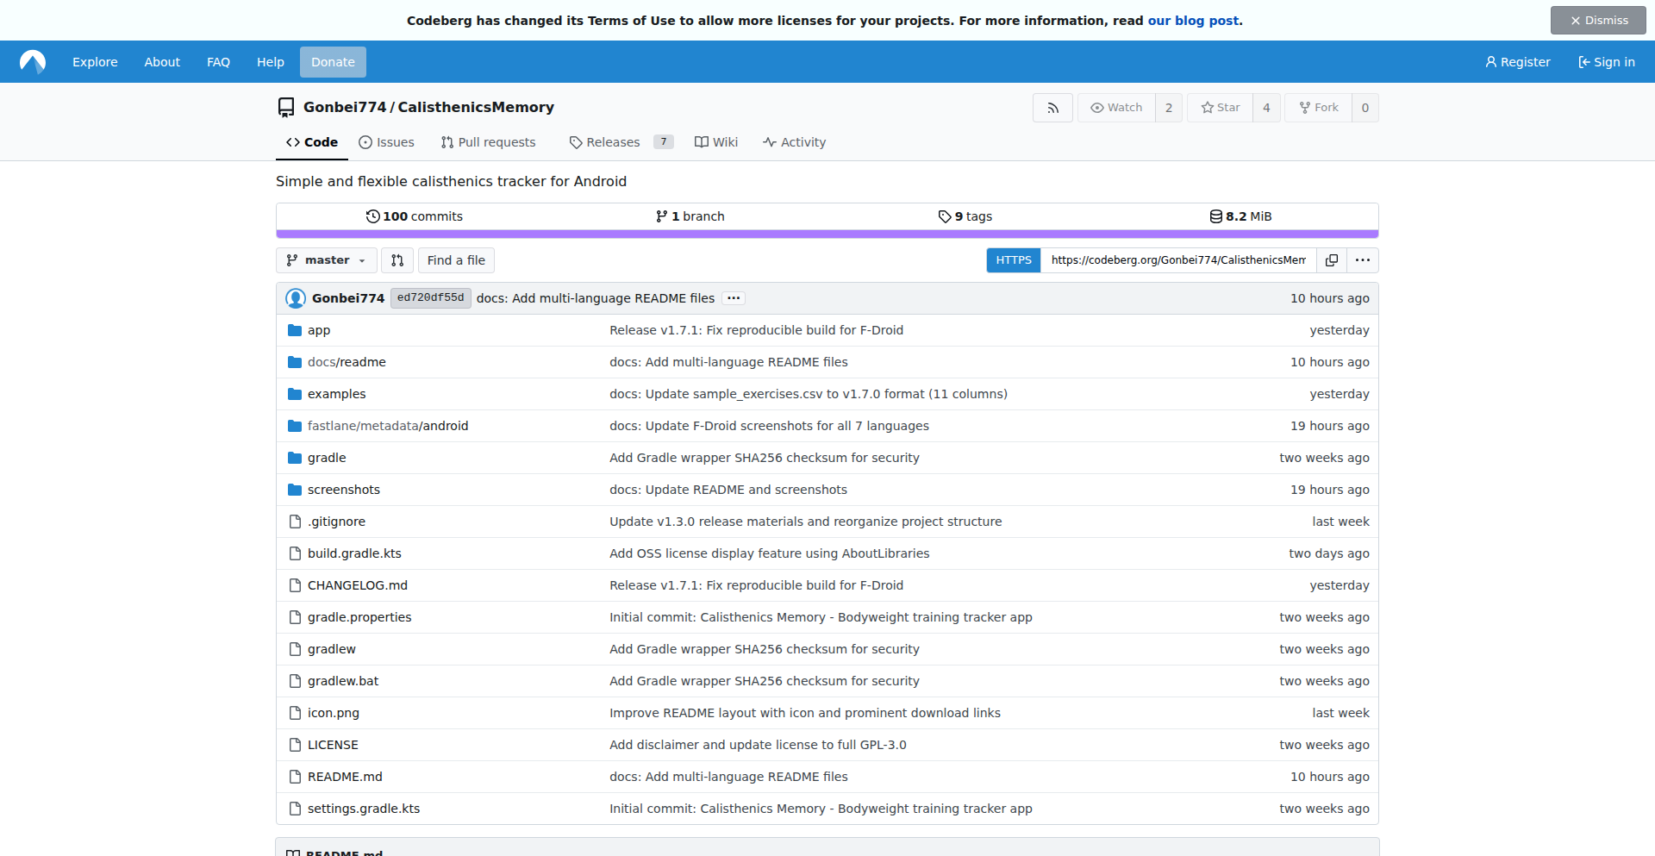Fork this repository

[1318, 108]
